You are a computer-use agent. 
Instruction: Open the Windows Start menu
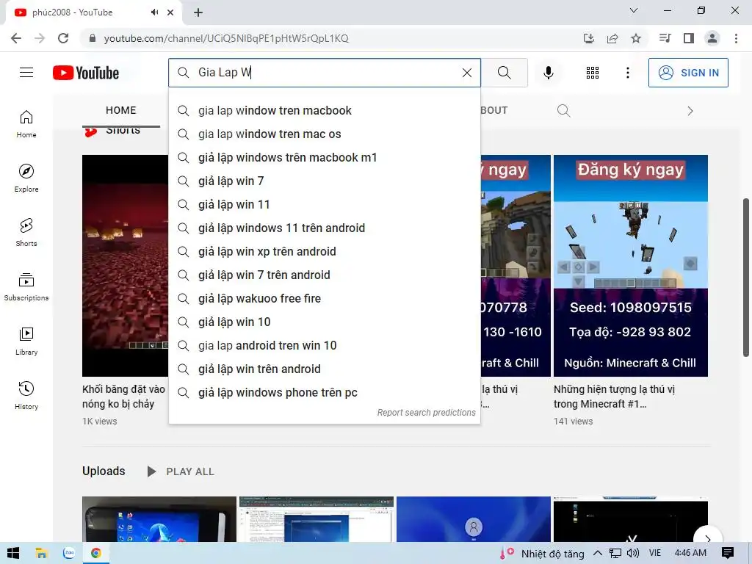tap(13, 553)
